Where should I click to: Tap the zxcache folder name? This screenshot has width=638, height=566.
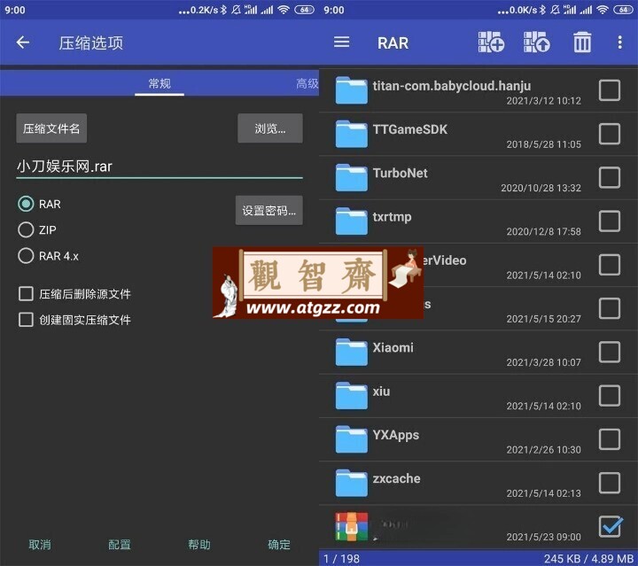pyautogui.click(x=397, y=478)
